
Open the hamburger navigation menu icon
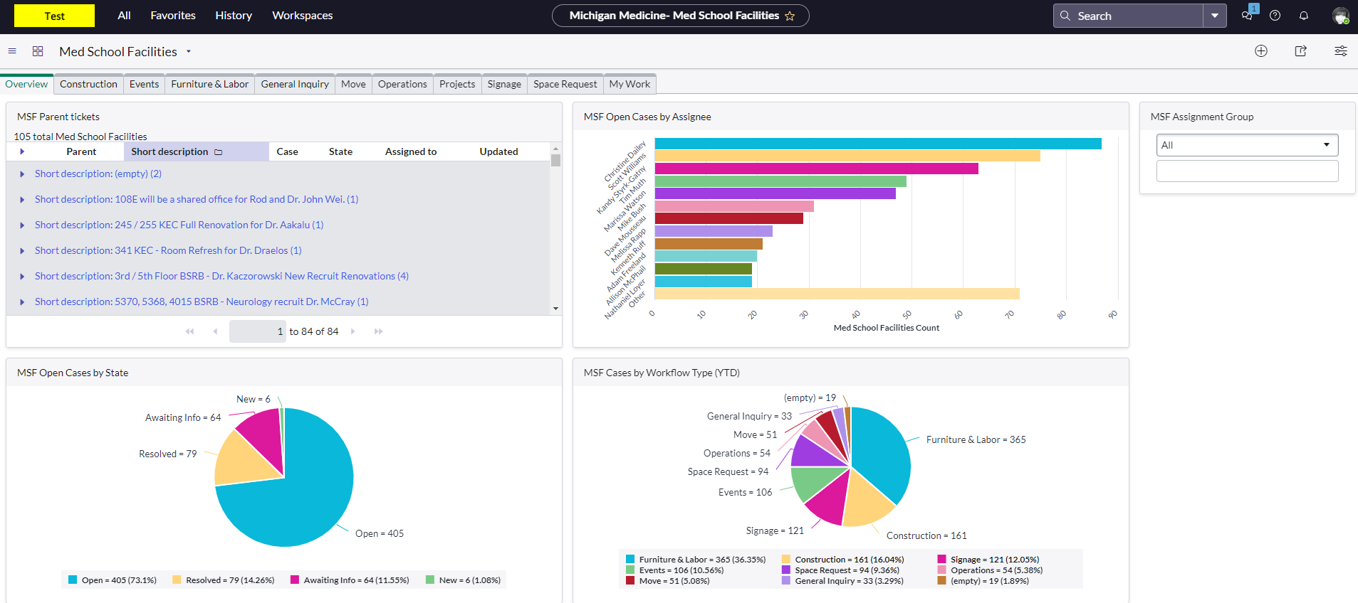click(x=12, y=51)
